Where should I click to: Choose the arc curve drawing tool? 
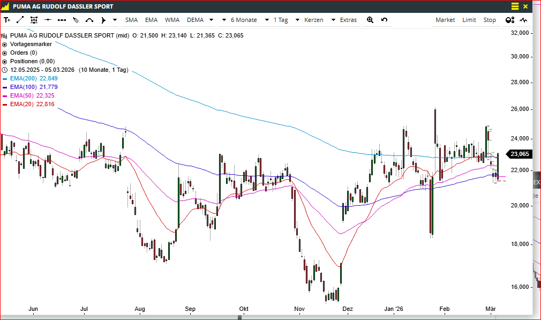tap(89, 20)
